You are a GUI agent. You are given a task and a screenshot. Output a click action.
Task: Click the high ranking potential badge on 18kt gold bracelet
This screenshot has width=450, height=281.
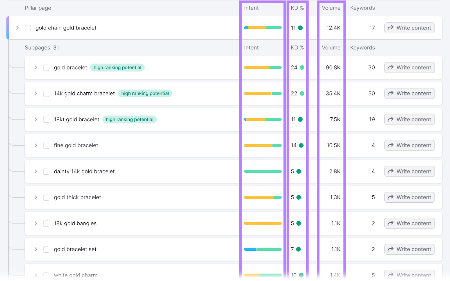129,119
